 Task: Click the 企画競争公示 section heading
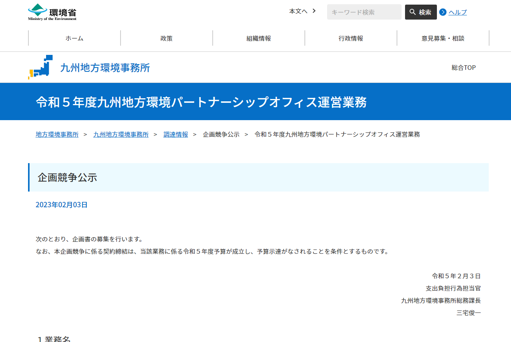click(x=68, y=177)
